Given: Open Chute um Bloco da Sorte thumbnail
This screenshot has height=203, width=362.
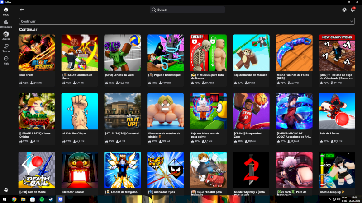Looking at the screenshot, I should click(80, 53).
